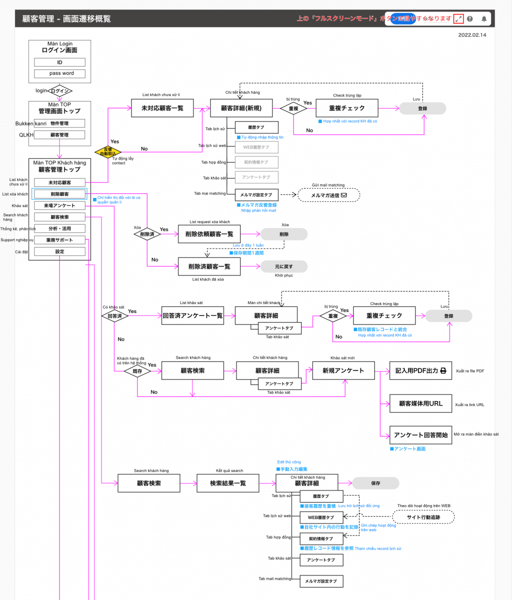Select 削除顧客 in 顧客管理トップ
512x600 pixels.
[59, 194]
